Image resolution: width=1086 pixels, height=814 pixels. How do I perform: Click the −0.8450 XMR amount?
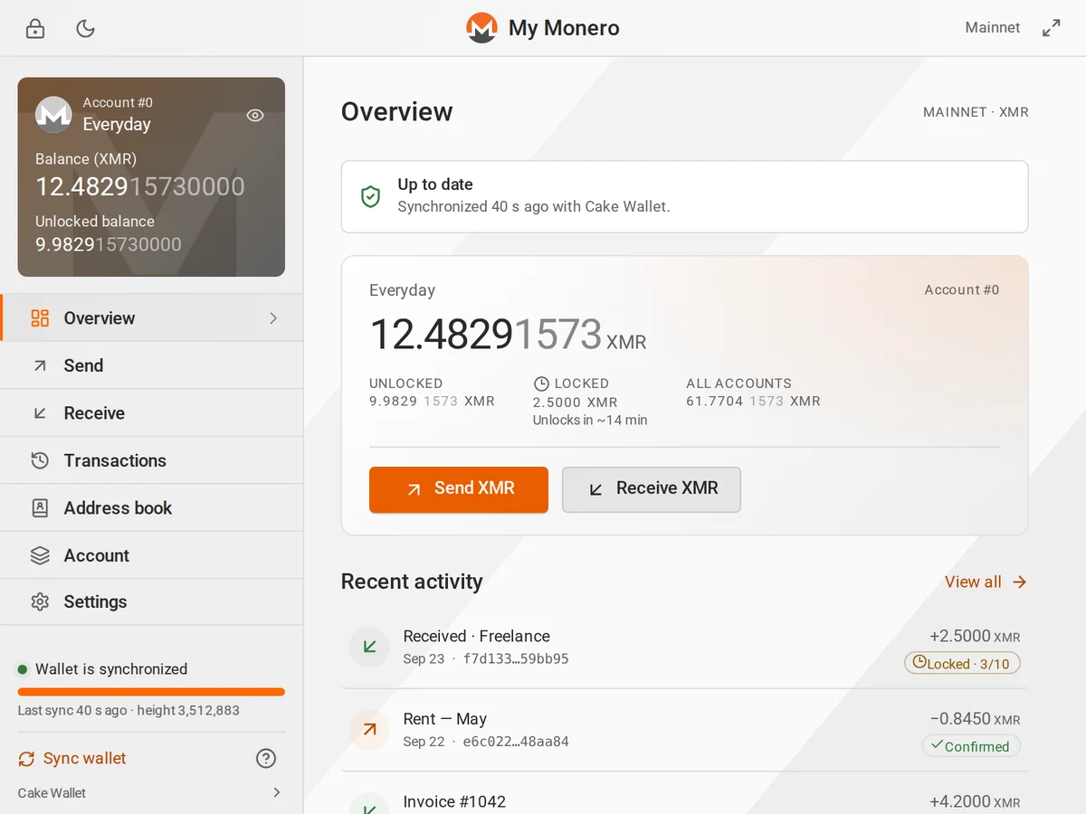pos(975,720)
